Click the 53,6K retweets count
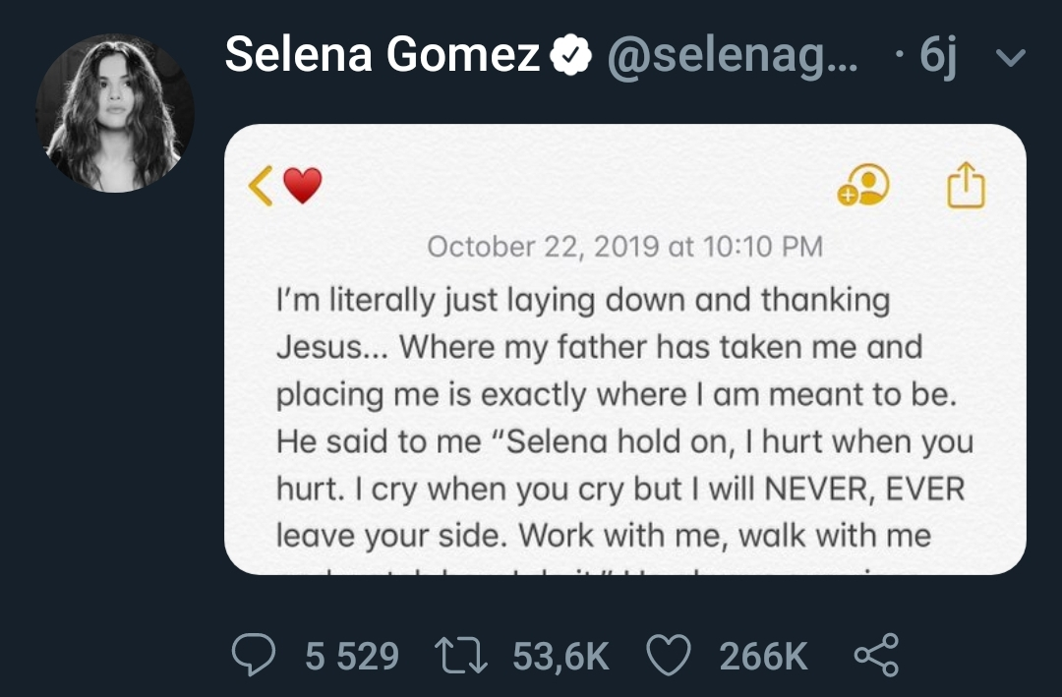 click(560, 657)
